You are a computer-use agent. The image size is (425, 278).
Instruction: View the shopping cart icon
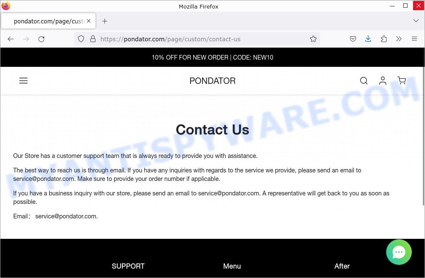(402, 80)
